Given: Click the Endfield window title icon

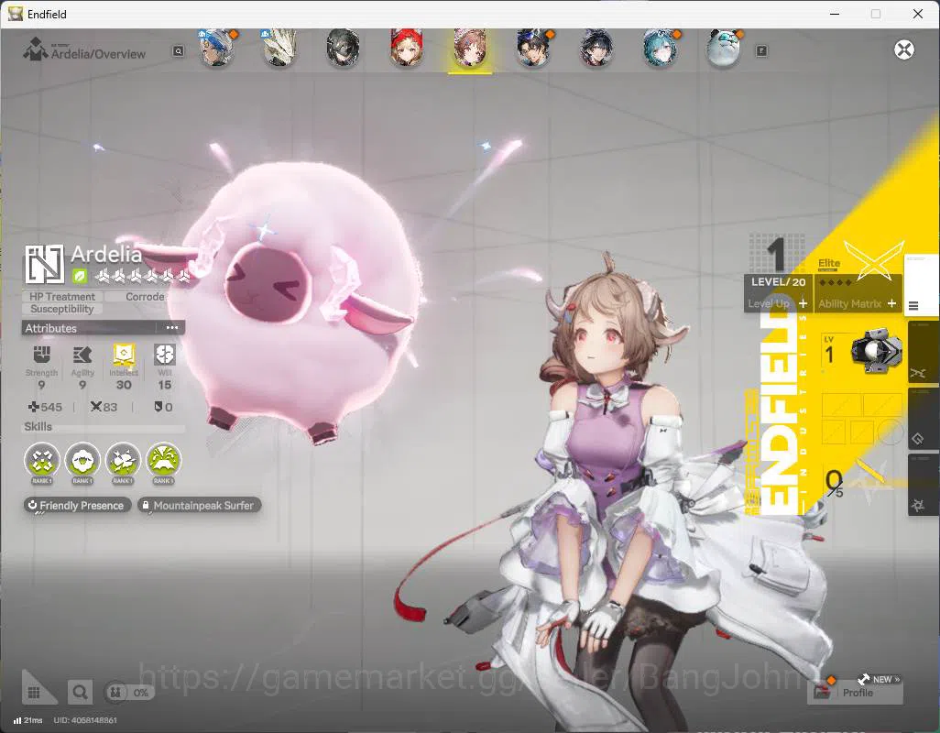Looking at the screenshot, I should pos(15,14).
